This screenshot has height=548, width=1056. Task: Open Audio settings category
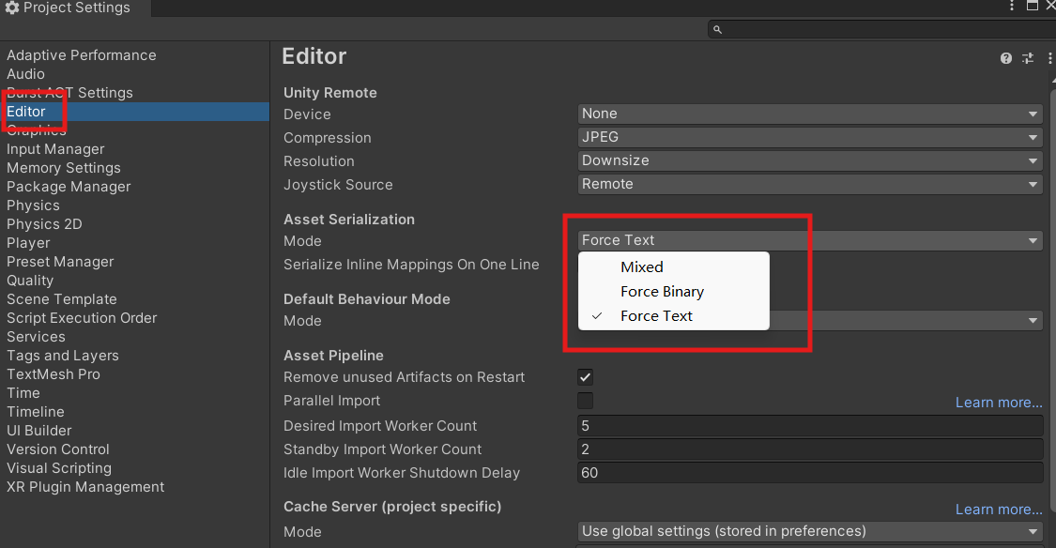tap(25, 74)
